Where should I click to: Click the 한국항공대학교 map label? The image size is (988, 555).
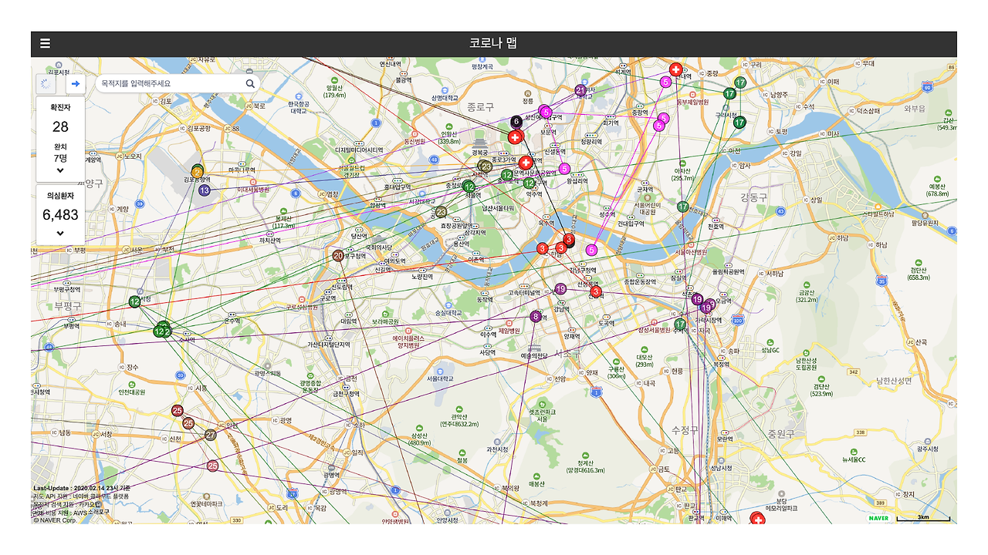299,107
